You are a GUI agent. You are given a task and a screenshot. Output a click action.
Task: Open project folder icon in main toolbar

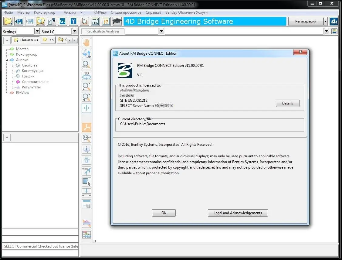click(x=8, y=21)
